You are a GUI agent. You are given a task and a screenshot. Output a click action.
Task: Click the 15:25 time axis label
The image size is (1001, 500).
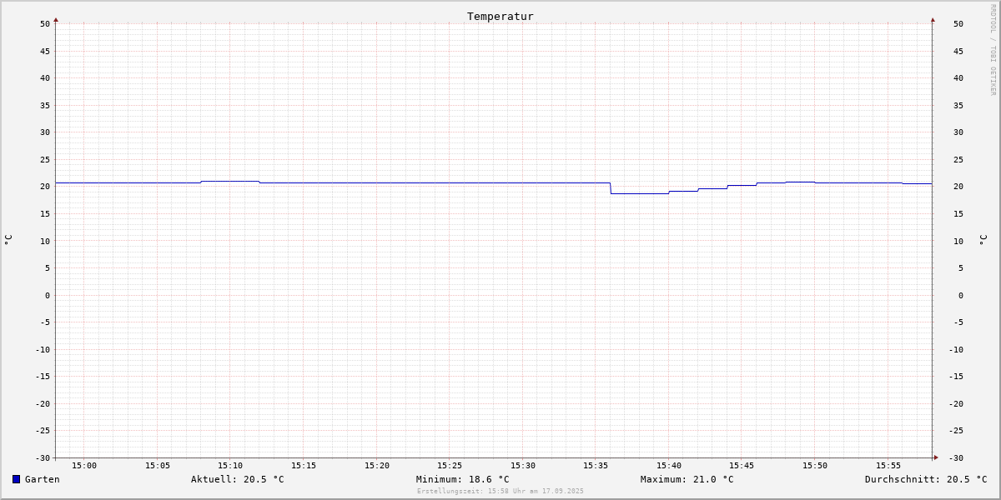pos(450,465)
